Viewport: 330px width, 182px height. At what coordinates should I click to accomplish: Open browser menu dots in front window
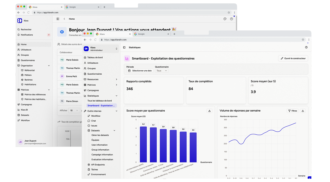309,40
